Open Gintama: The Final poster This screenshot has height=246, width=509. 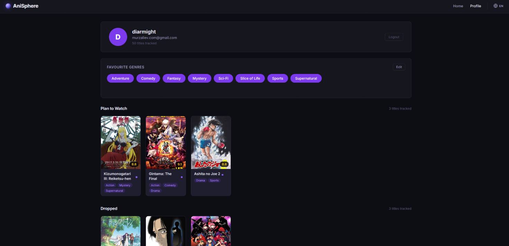166,142
